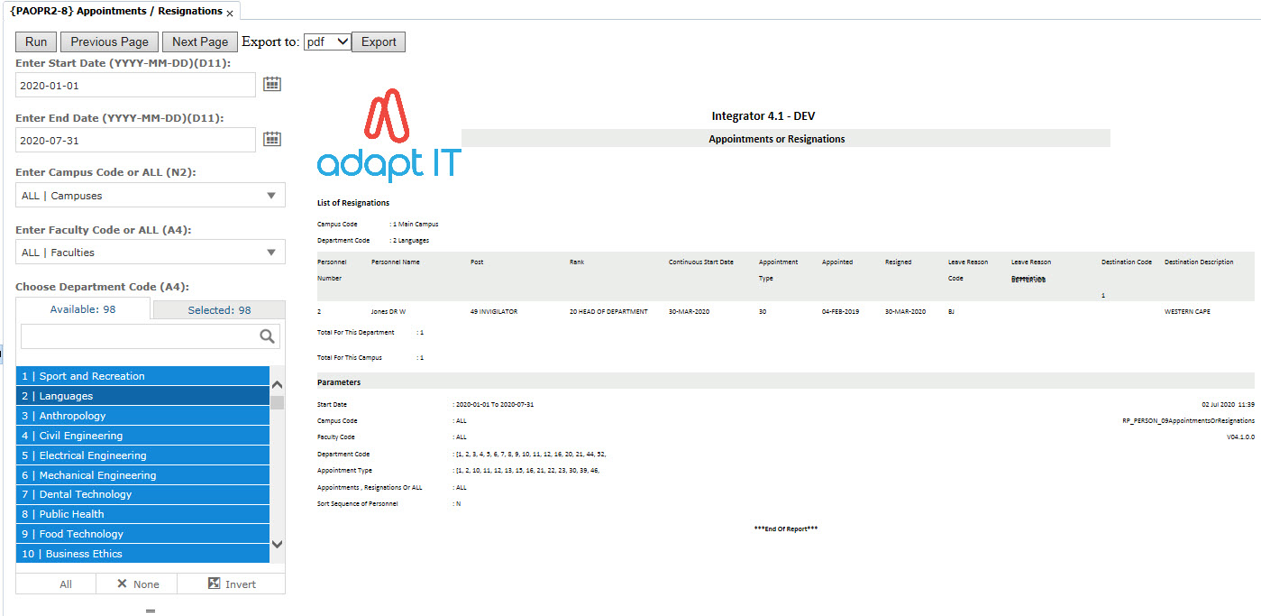Screen dimensions: 1261x616
Task: Click the adapt IT logo
Action: coord(388,136)
